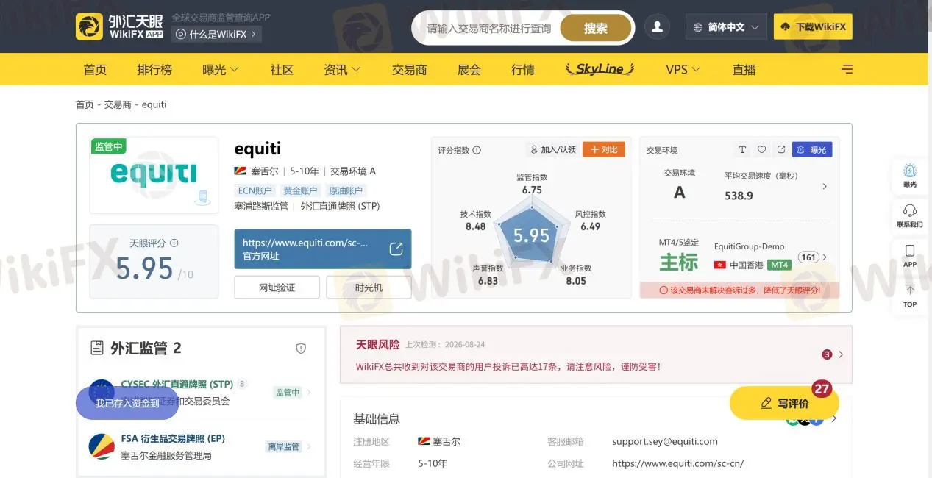Click the WikiFX logo in the header
Screen dimensions: 932x478
click(x=119, y=26)
